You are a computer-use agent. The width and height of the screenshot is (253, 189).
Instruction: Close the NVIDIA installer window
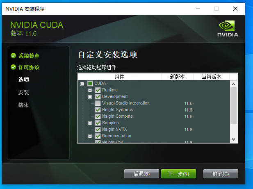[x=235, y=9]
